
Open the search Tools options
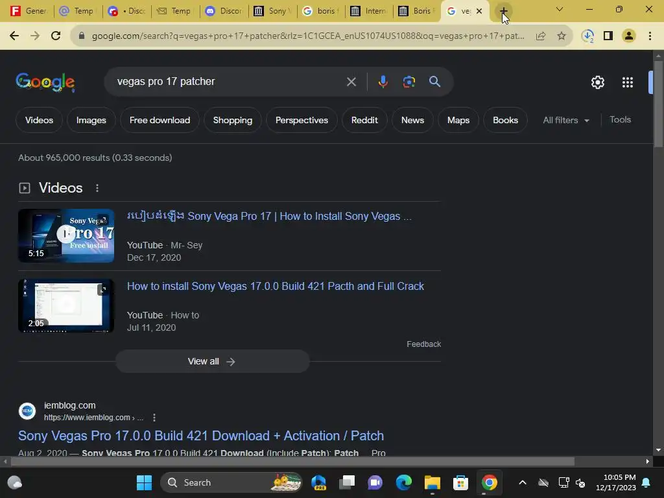click(620, 120)
